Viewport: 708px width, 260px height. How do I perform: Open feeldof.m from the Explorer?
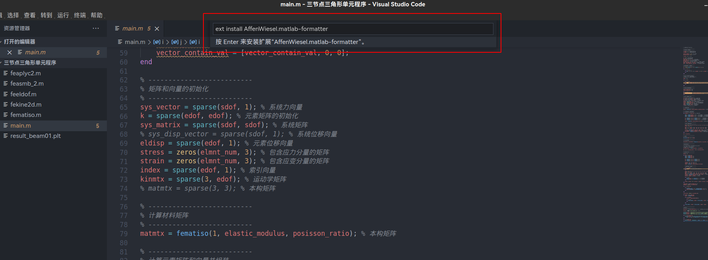click(x=24, y=94)
